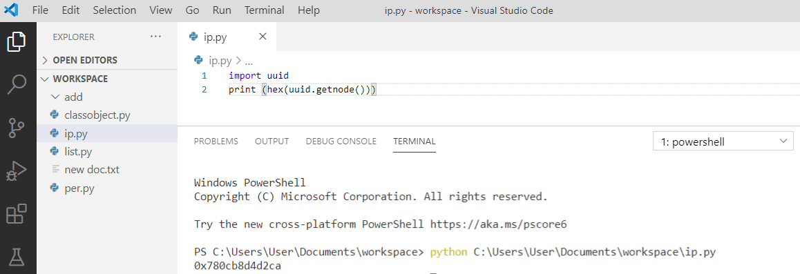800x274 pixels.
Task: Click text file icon of new doc.txt
Action: pos(55,170)
